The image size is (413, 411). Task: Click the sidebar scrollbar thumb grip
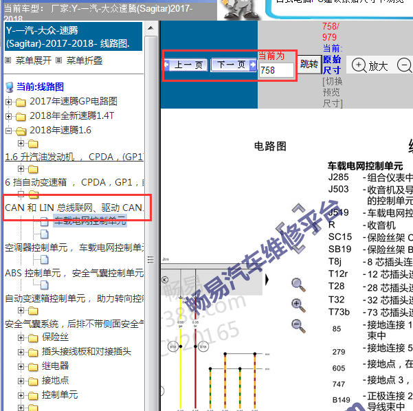click(150, 260)
